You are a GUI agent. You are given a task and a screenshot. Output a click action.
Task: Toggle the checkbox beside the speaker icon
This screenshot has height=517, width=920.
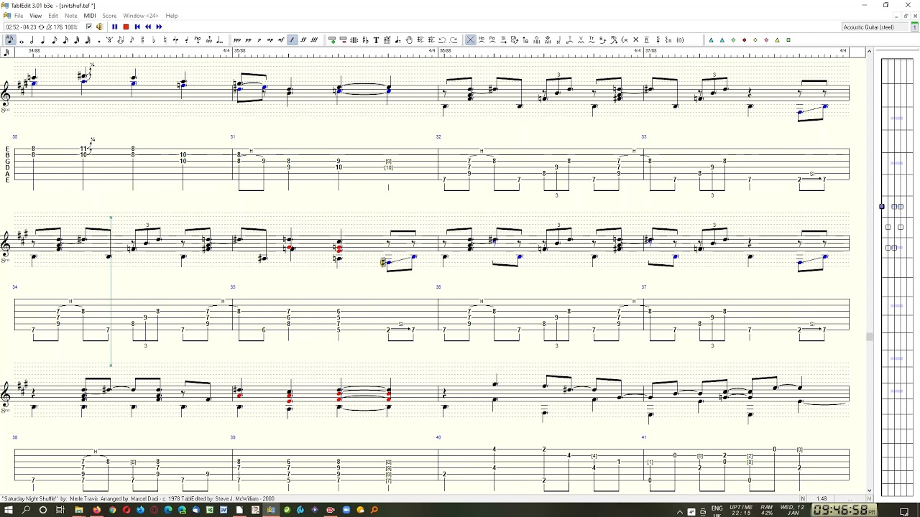[x=89, y=27]
